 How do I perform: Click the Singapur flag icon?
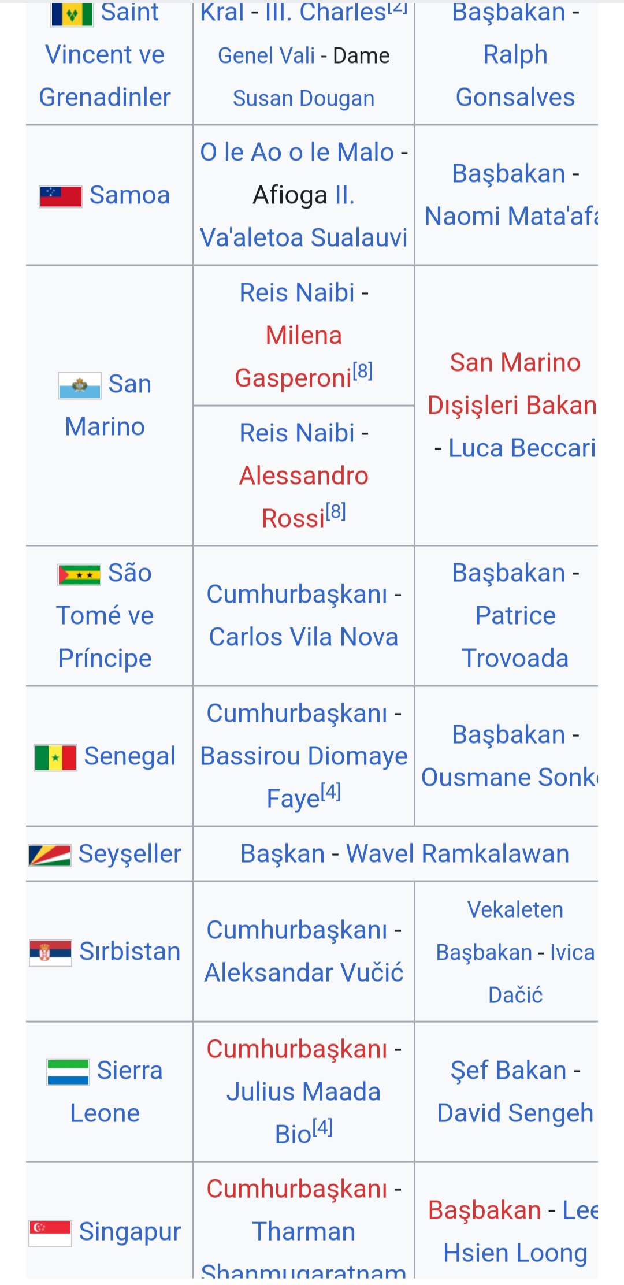pos(51,1234)
